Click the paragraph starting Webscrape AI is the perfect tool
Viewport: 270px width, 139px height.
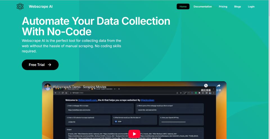[71, 46]
